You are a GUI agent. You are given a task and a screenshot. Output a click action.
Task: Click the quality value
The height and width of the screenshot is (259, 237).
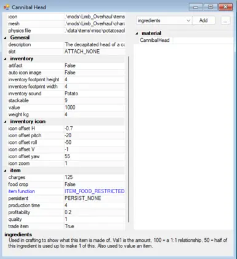coord(94,219)
